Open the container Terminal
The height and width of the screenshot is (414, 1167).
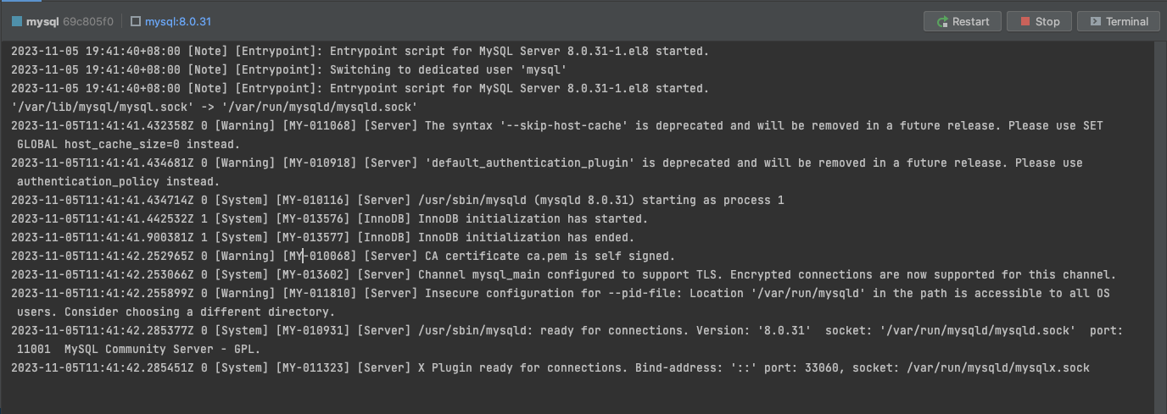[1118, 21]
